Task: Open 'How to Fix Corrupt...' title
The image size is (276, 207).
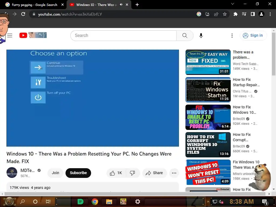Action: tap(242, 137)
